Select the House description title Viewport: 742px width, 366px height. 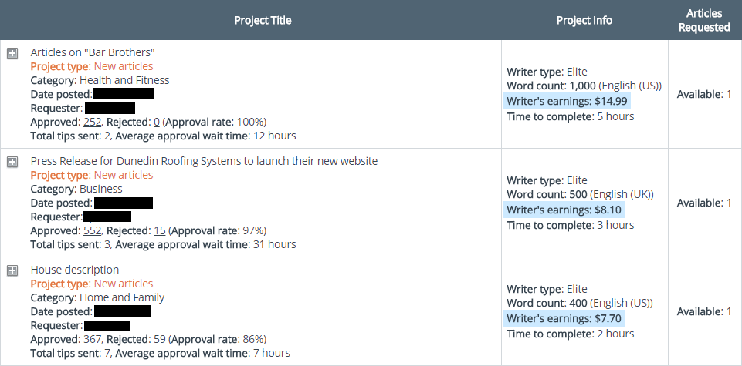[75, 270]
